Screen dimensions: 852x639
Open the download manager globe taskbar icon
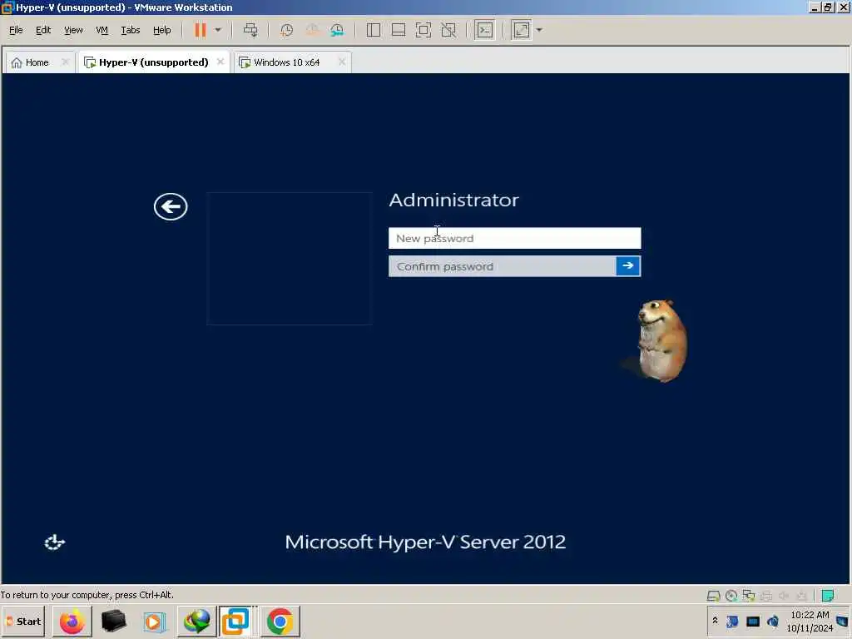coord(196,621)
